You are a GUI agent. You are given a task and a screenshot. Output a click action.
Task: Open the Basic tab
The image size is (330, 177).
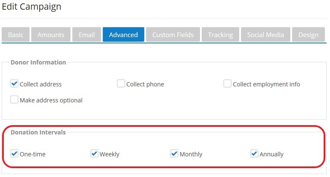tap(16, 35)
